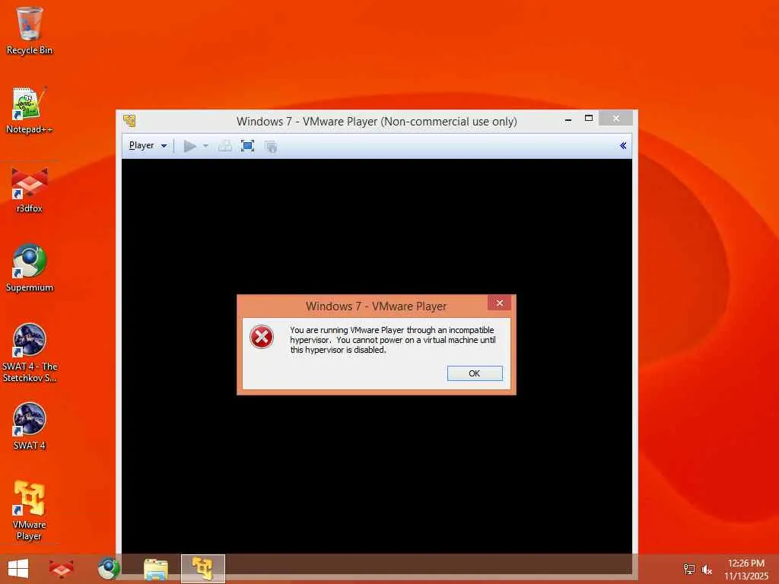Click the 'incompatible hypervisor' error message text
The image size is (779, 584).
[x=393, y=340]
